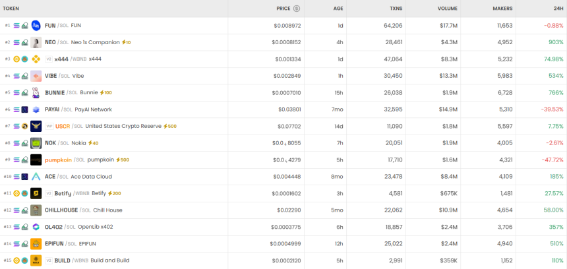
Task: Click the x444 yellow diamond logo
Action: (x=36, y=59)
